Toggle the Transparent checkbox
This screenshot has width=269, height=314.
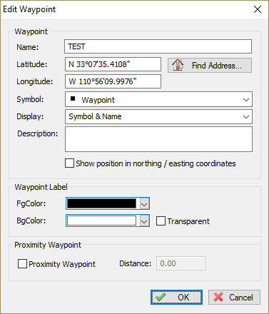tap(161, 221)
